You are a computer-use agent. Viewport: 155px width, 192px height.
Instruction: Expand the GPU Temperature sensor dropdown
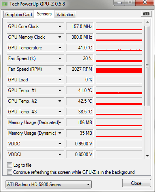click(60, 48)
